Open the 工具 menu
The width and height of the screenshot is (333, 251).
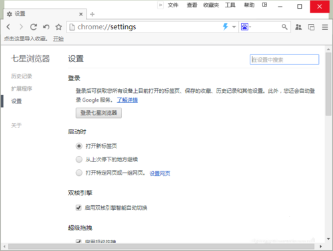[x=230, y=5]
